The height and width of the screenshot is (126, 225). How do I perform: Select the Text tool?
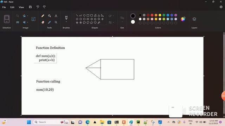pos(56,16)
